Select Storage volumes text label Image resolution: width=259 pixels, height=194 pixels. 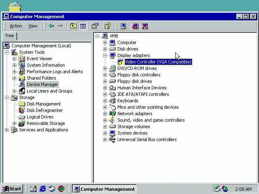(x=134, y=127)
